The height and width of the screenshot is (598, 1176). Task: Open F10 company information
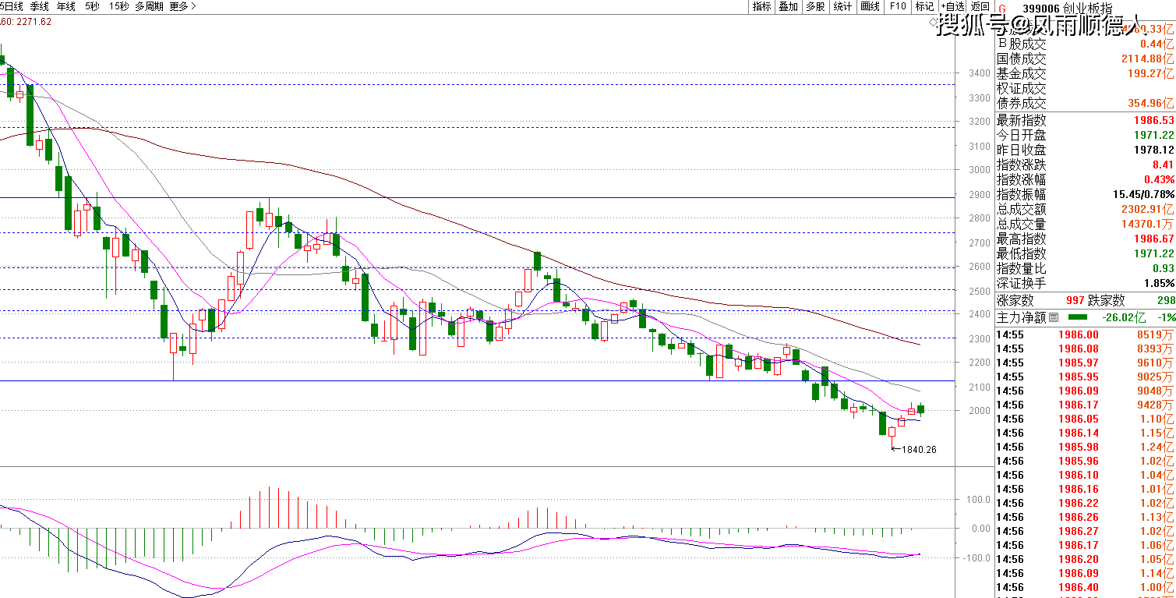coord(898,6)
